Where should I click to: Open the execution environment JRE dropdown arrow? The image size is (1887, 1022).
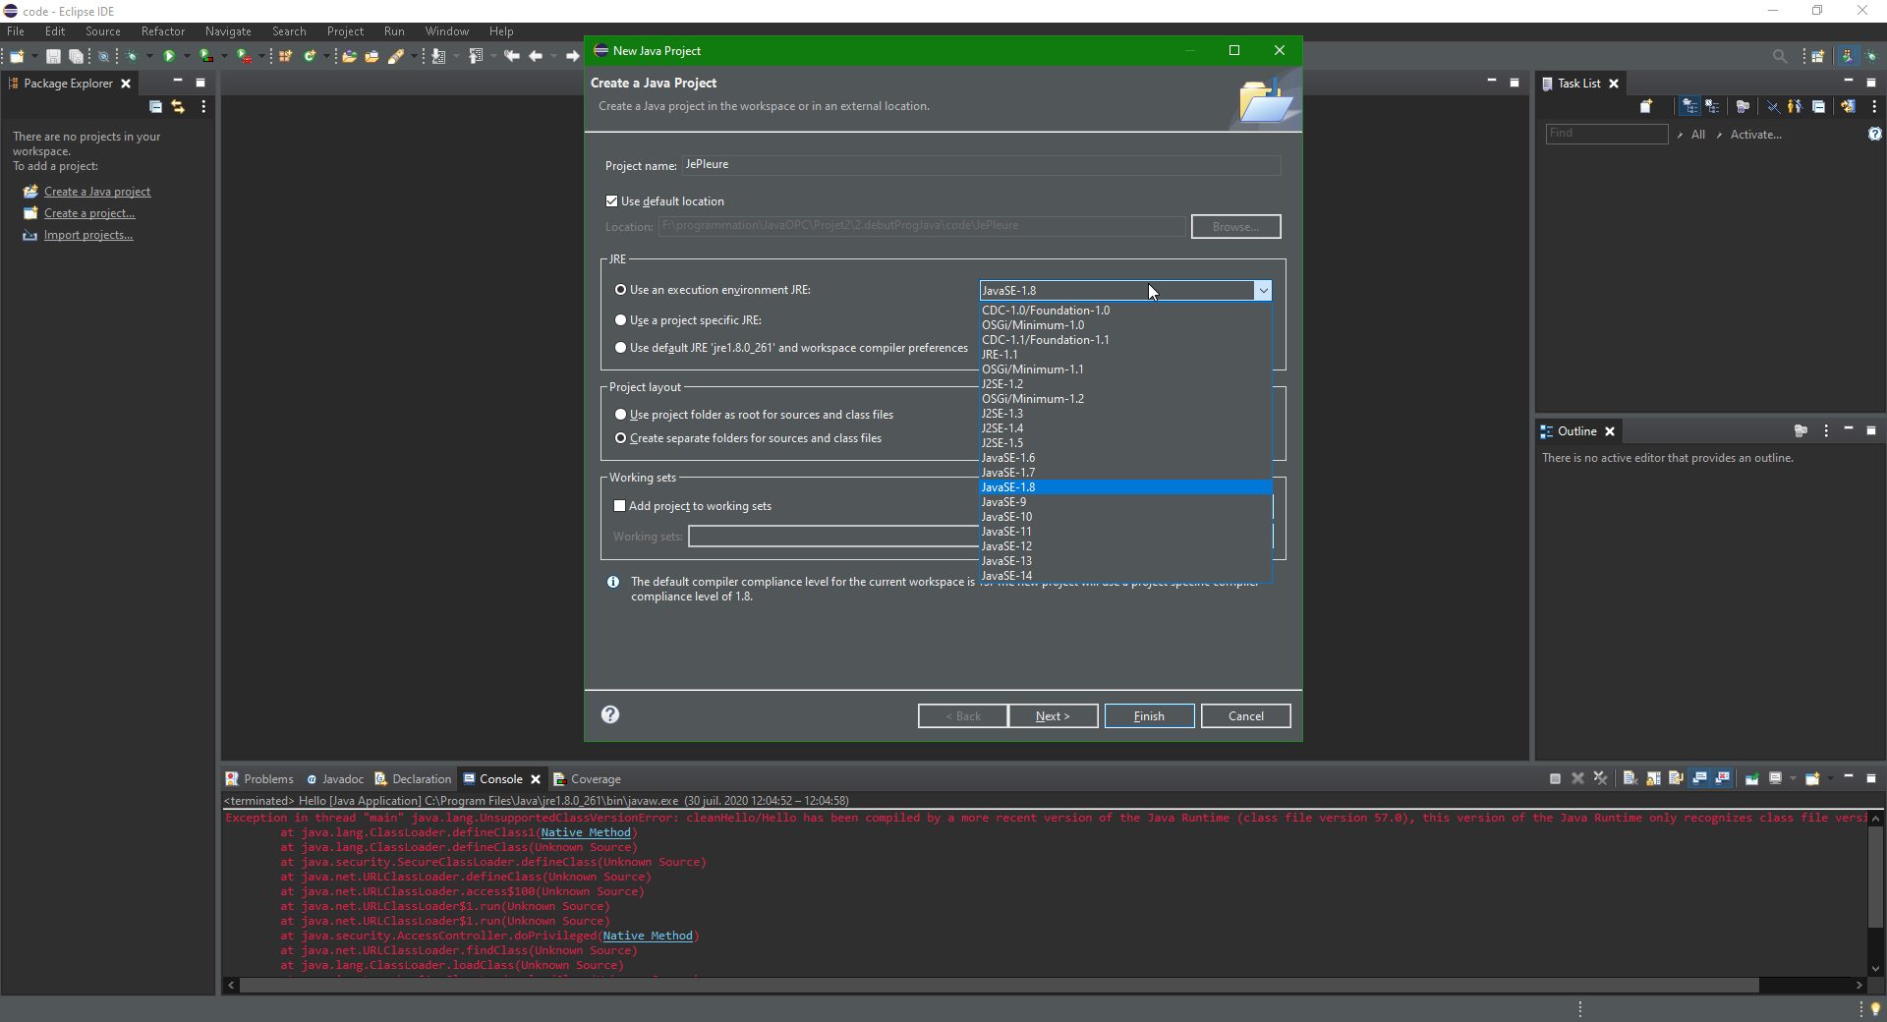(x=1263, y=290)
